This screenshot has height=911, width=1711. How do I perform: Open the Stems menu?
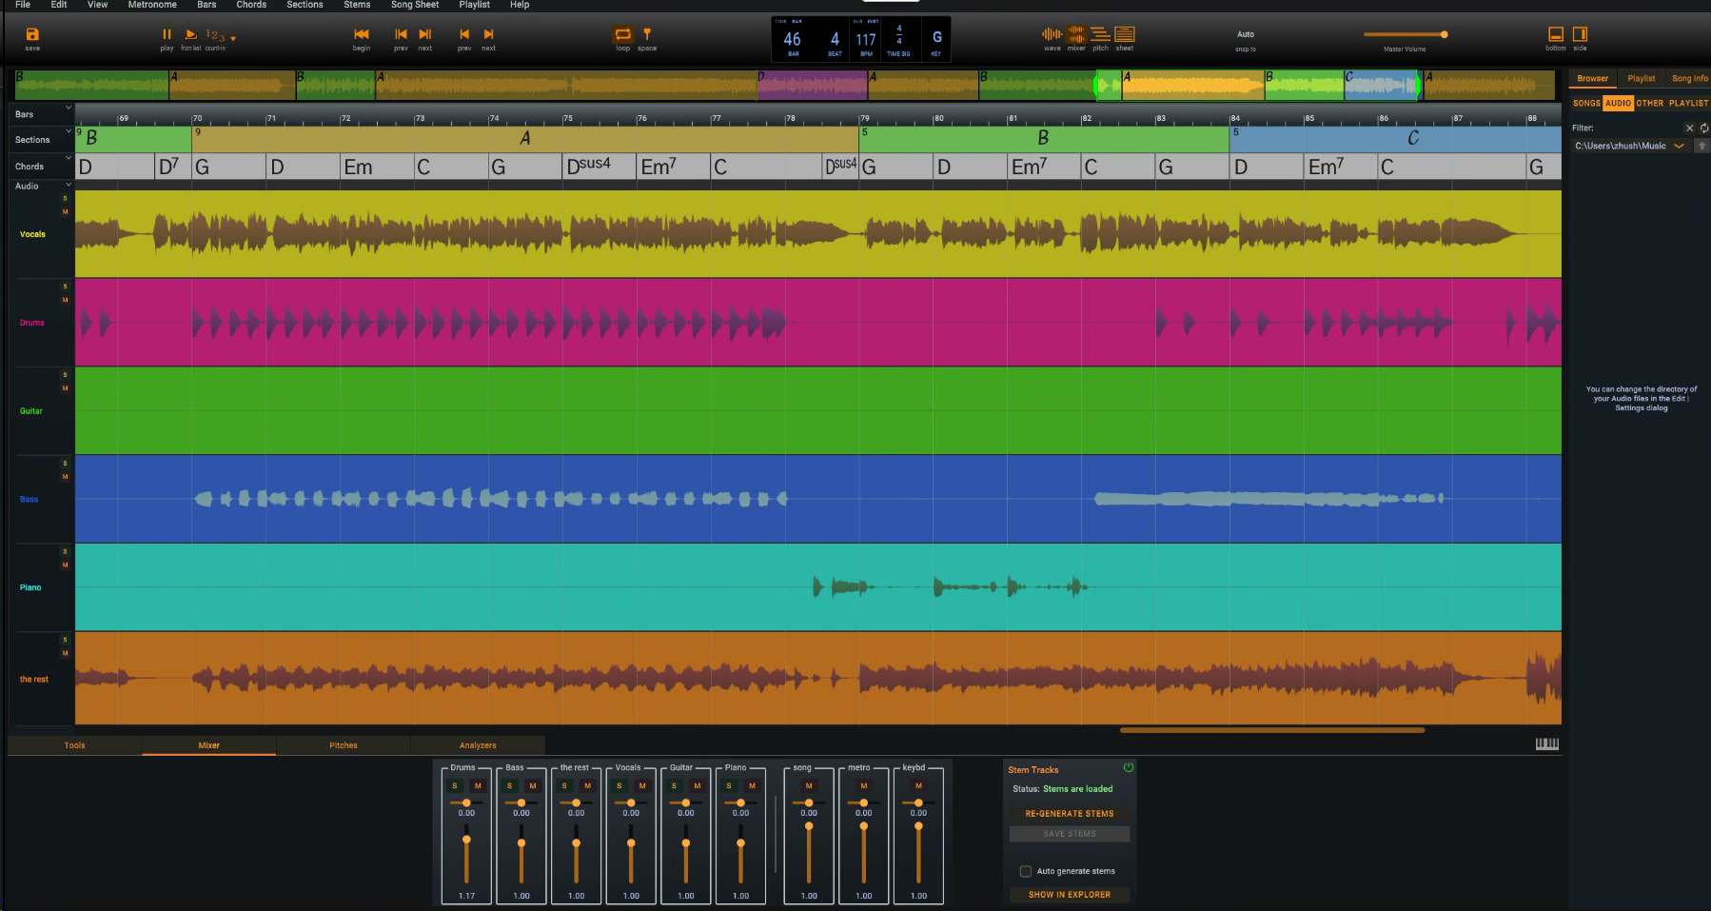point(357,5)
